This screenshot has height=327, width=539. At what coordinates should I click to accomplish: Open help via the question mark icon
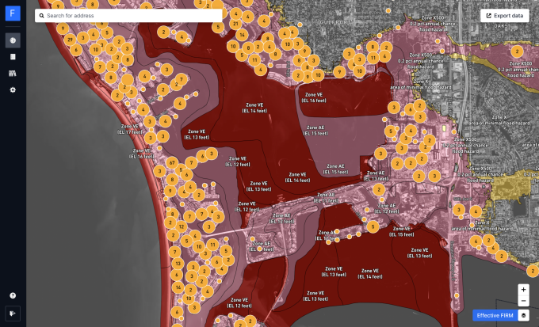[13, 295]
